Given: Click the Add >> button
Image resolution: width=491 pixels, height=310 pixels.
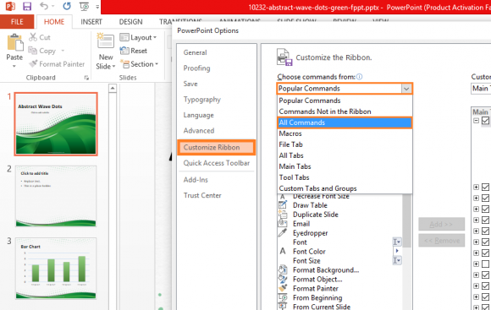Looking at the screenshot, I should tap(441, 224).
